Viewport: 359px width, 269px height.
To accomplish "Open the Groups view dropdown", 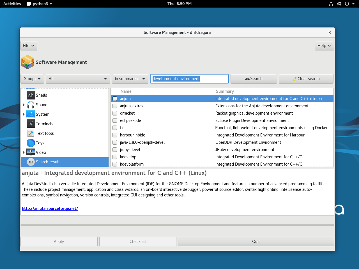I will coord(32,79).
